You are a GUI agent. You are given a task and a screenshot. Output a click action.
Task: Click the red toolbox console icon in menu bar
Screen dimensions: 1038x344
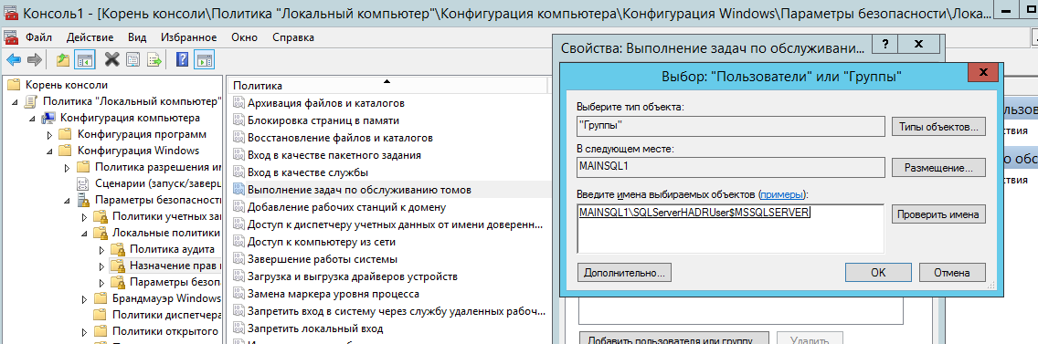[x=11, y=37]
